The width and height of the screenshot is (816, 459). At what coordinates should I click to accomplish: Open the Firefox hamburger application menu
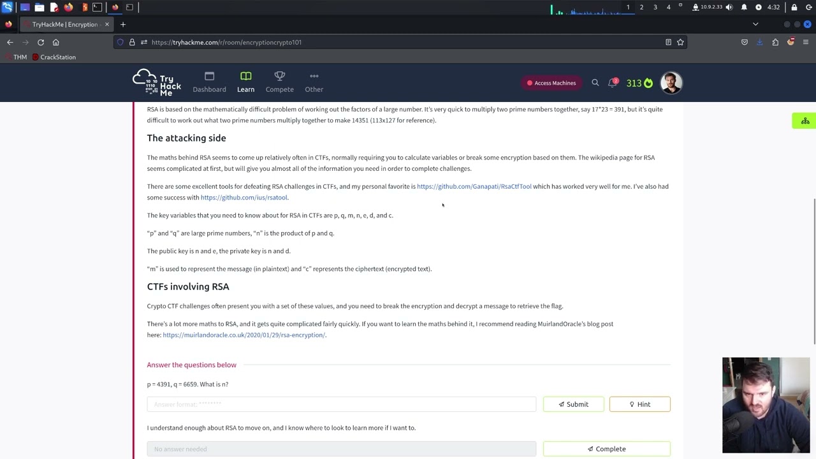[x=806, y=42]
